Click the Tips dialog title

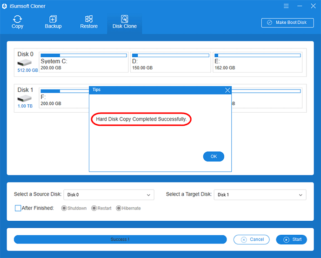click(x=96, y=89)
